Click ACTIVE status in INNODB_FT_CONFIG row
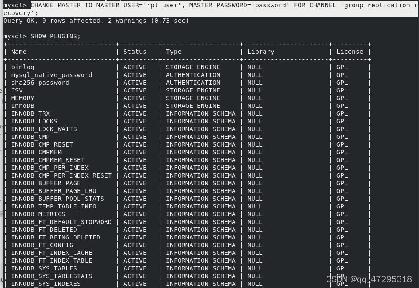This screenshot has width=419, height=288. (x=135, y=245)
